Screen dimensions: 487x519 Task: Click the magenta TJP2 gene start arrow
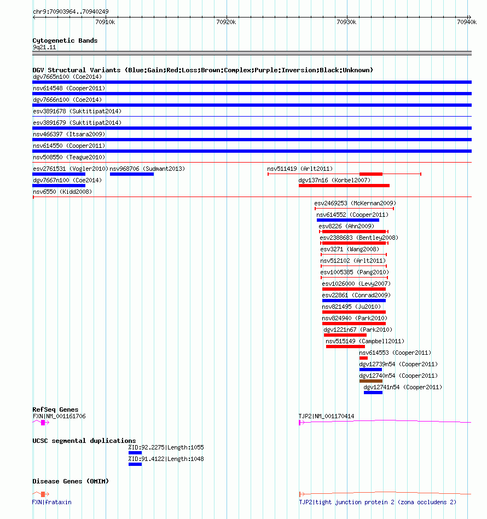302,423
